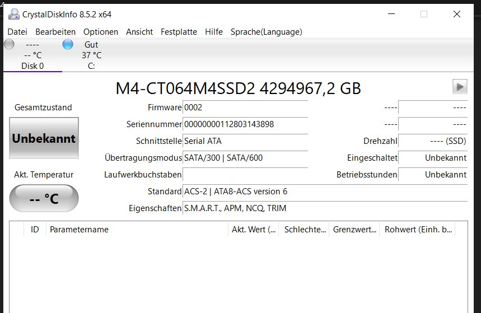Click the Akt. Temperatur label
The image size is (481, 313).
[44, 175]
